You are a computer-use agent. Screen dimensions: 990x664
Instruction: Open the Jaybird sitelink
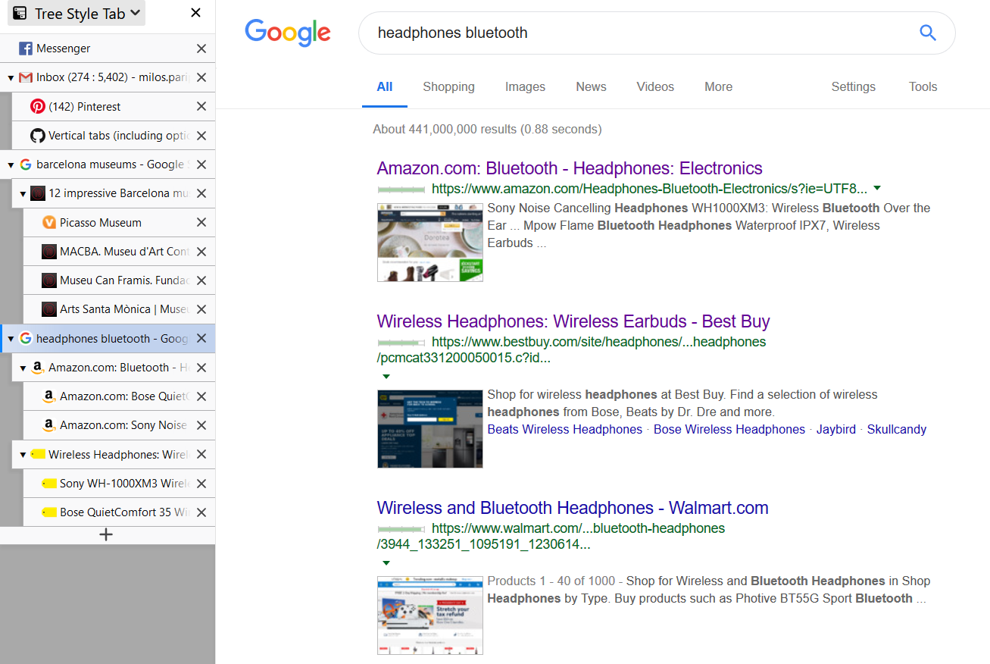click(836, 429)
